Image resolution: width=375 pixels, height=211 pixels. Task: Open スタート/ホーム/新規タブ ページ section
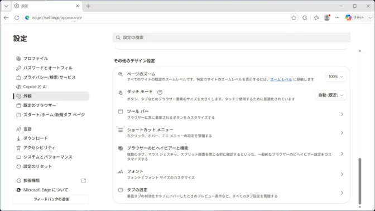click(51, 115)
